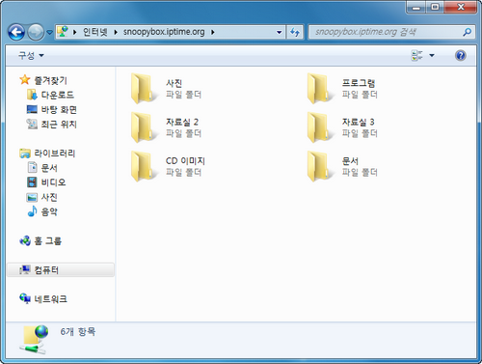Open the view options dropdown arrow

(432, 55)
